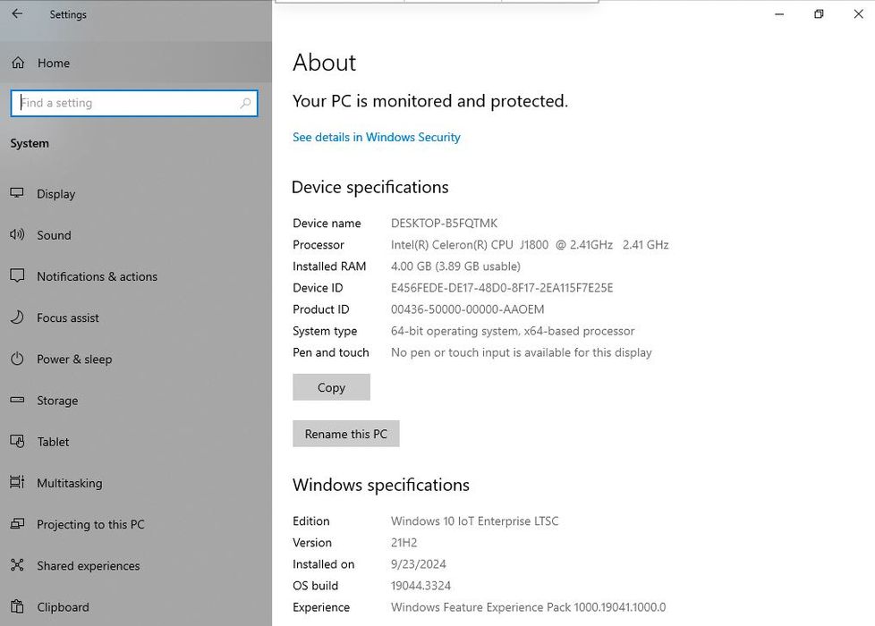The image size is (875, 626).
Task: Click the installed RAM value 4.00 GB
Action: click(x=455, y=266)
